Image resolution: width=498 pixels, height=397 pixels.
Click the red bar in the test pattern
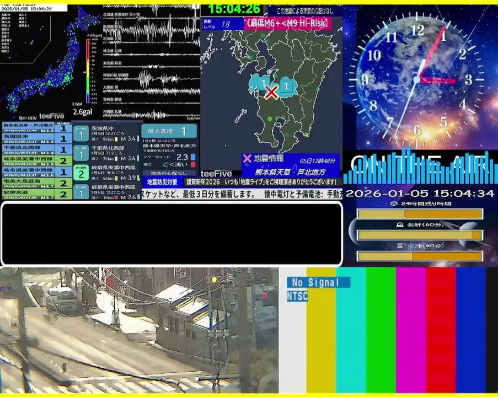point(441,330)
